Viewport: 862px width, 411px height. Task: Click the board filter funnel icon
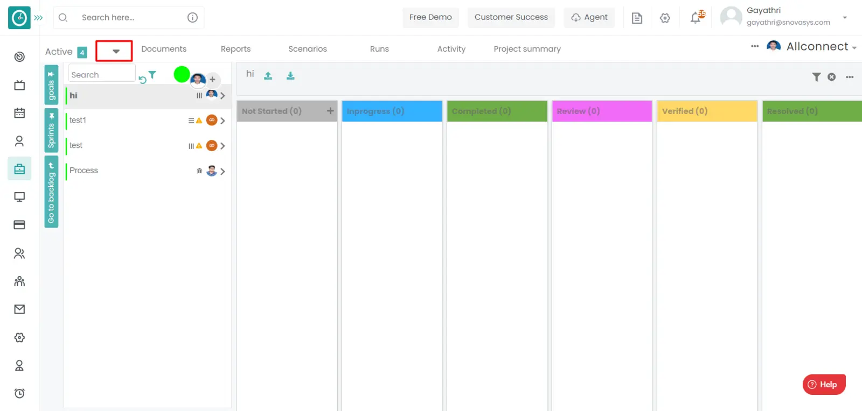pos(816,77)
